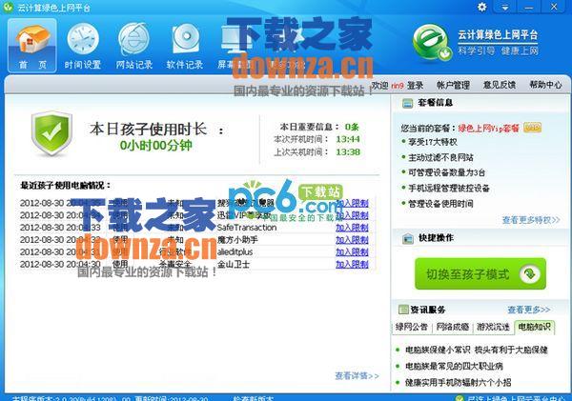
Task: Click the VIP badge icon
Action: pyautogui.click(x=532, y=127)
